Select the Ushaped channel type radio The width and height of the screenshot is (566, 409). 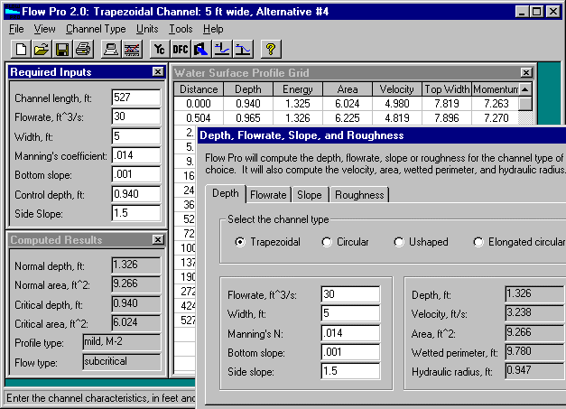(398, 241)
